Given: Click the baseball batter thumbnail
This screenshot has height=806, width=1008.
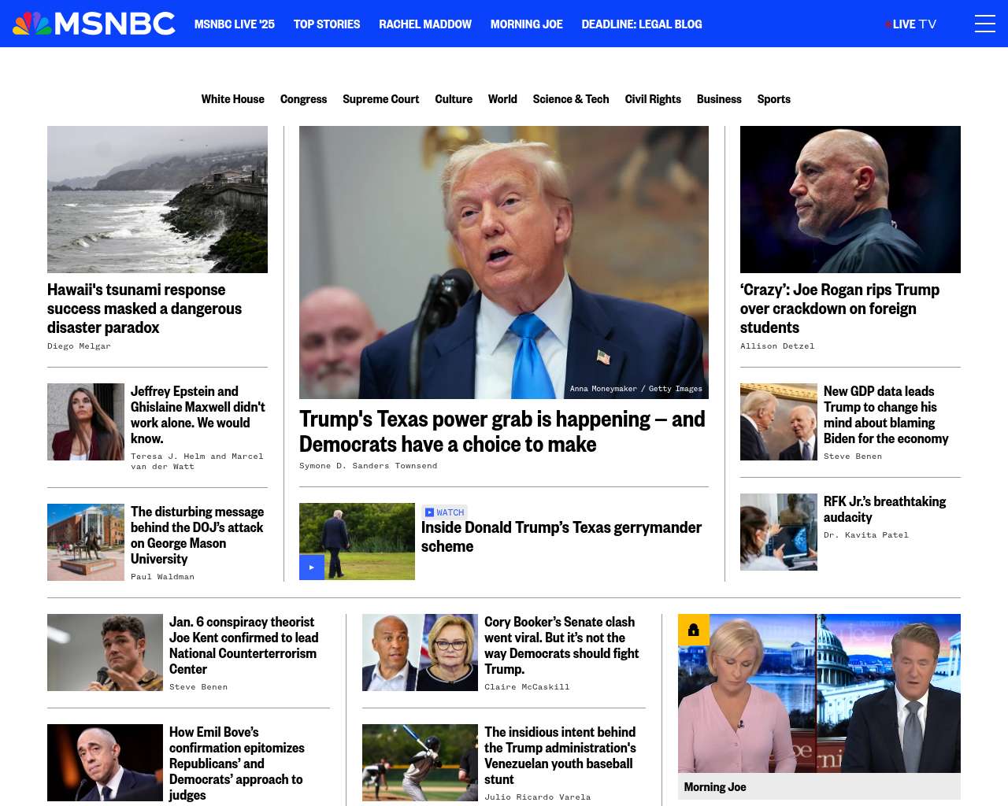Looking at the screenshot, I should click(420, 763).
